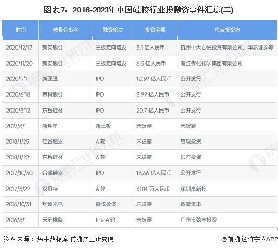This screenshot has height=249, width=278.
Task: Click the Pre-A 轮 round cell
Action: [x=112, y=220]
